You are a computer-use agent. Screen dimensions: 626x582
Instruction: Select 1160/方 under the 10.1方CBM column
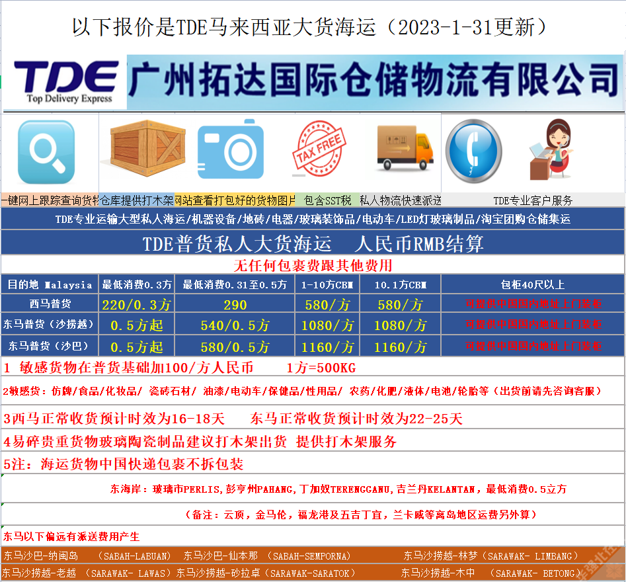coord(401,347)
